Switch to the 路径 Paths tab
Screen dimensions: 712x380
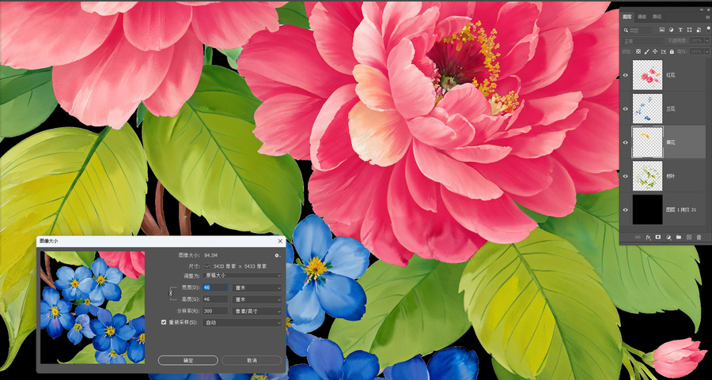point(657,17)
